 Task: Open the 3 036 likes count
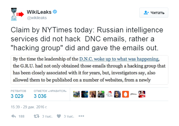(x=40, y=96)
